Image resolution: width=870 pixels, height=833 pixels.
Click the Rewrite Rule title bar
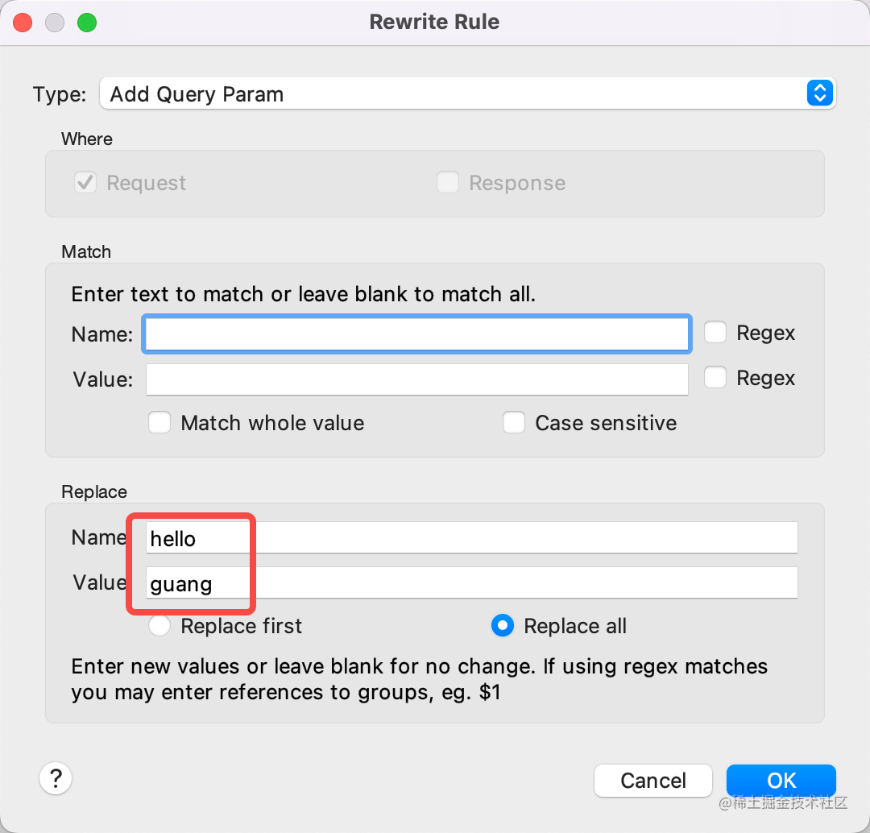[434, 22]
